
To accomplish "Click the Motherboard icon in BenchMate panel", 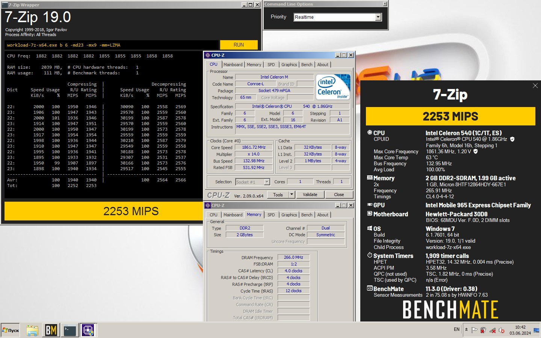I will (x=370, y=214).
